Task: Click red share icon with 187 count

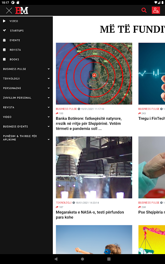Action: 57,207
